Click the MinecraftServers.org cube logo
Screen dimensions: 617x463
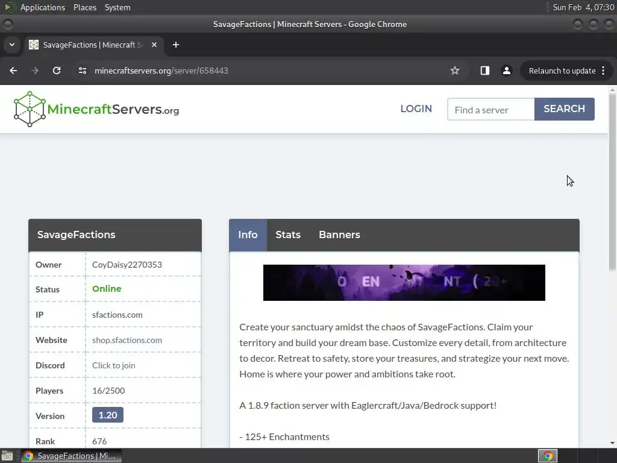pos(30,109)
